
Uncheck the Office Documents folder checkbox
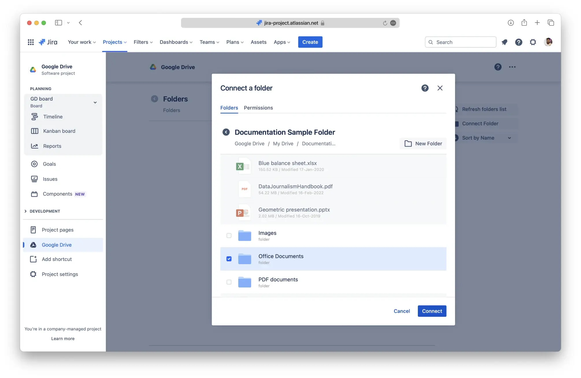(x=229, y=259)
